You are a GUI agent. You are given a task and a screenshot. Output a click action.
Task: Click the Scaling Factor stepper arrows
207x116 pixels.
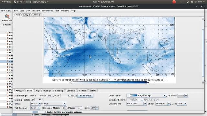[x=42, y=100]
